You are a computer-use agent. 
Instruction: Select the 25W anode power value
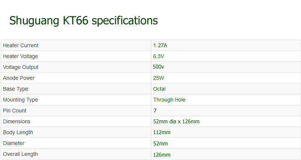[158, 78]
